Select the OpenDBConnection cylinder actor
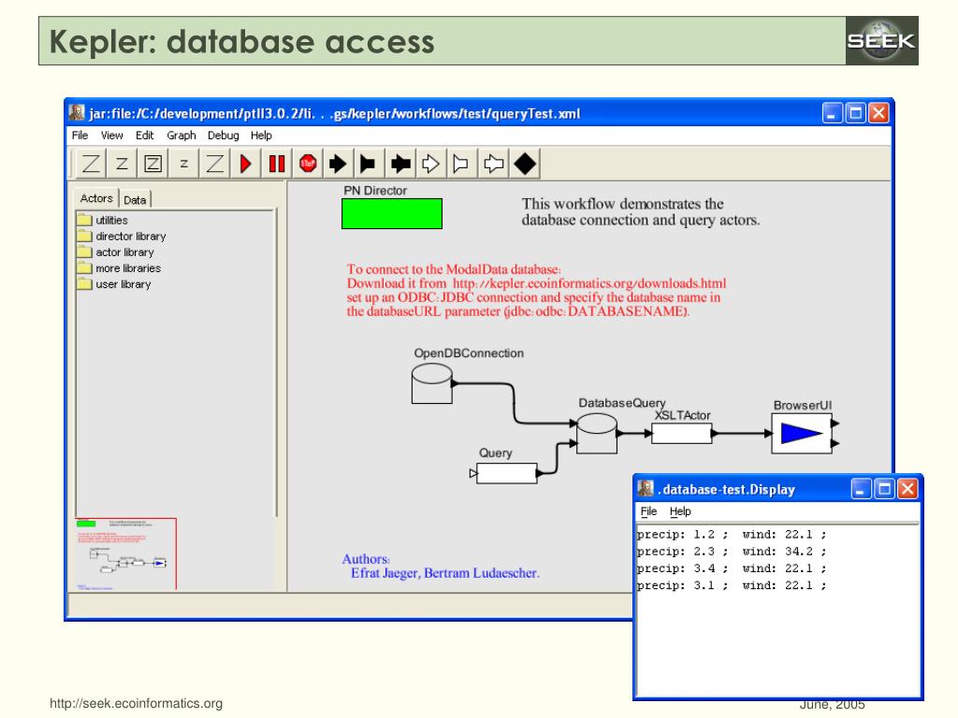Viewport: 958px width, 718px height. click(432, 383)
